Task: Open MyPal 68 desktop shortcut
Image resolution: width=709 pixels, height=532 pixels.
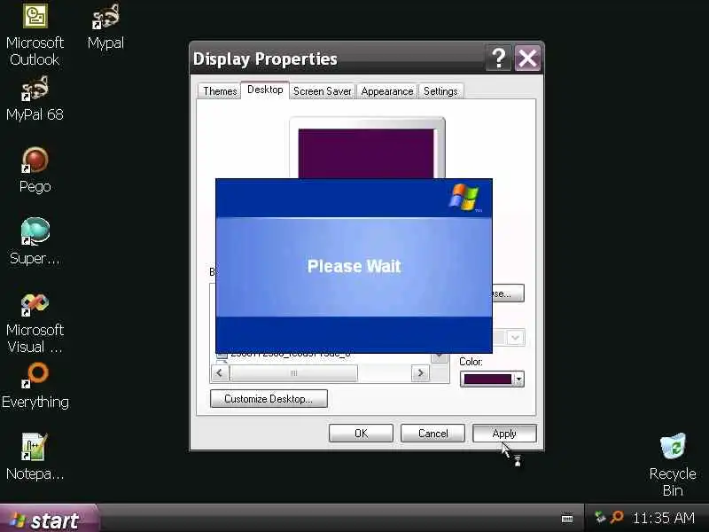Action: [35, 99]
